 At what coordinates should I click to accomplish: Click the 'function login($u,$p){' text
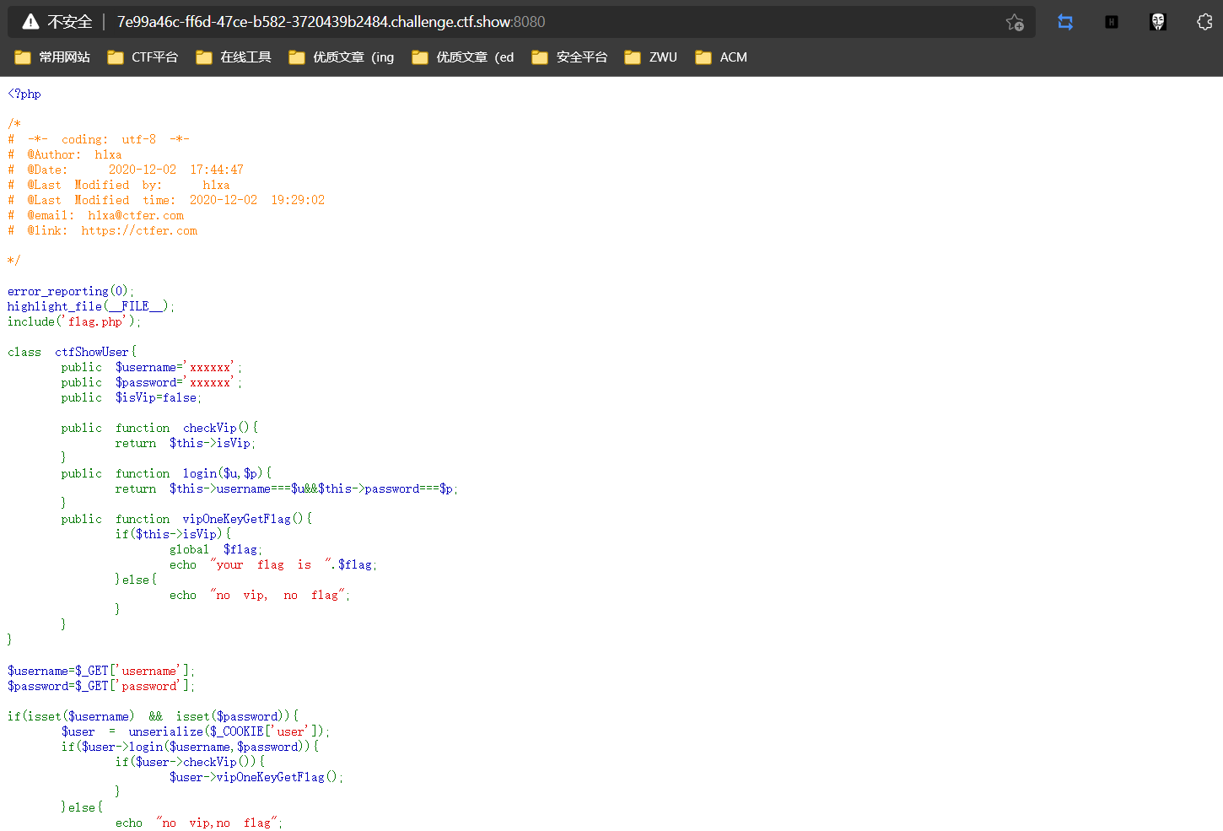pyautogui.click(x=194, y=473)
